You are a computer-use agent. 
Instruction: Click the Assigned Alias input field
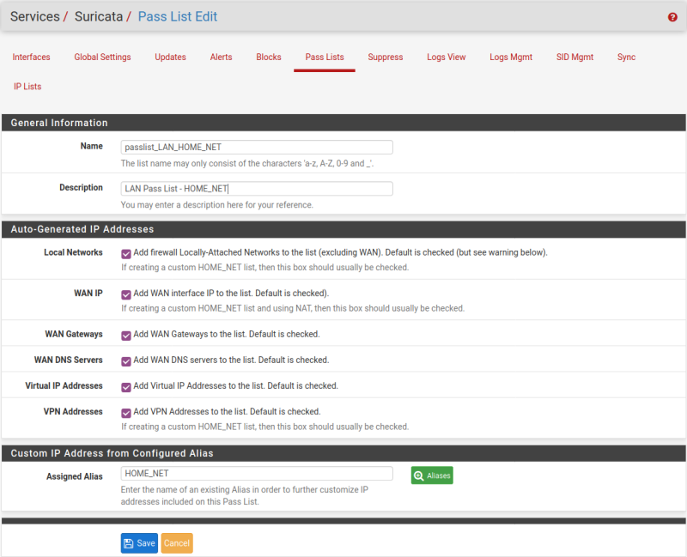257,474
